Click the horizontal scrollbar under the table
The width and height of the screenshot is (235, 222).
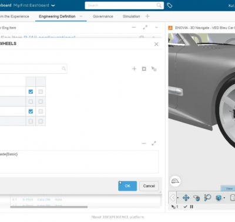tap(49, 207)
